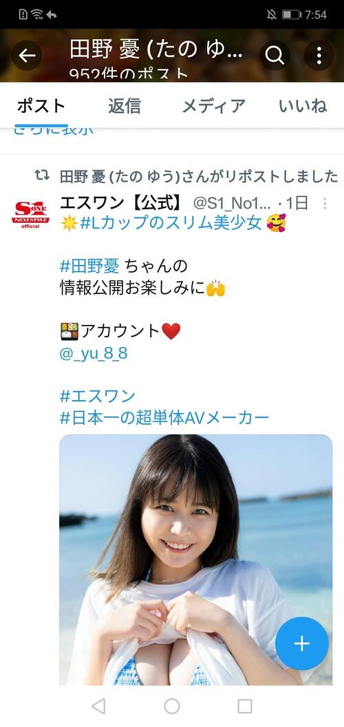Open the post's three-dot overflow menu
344x727 pixels.
(325, 203)
